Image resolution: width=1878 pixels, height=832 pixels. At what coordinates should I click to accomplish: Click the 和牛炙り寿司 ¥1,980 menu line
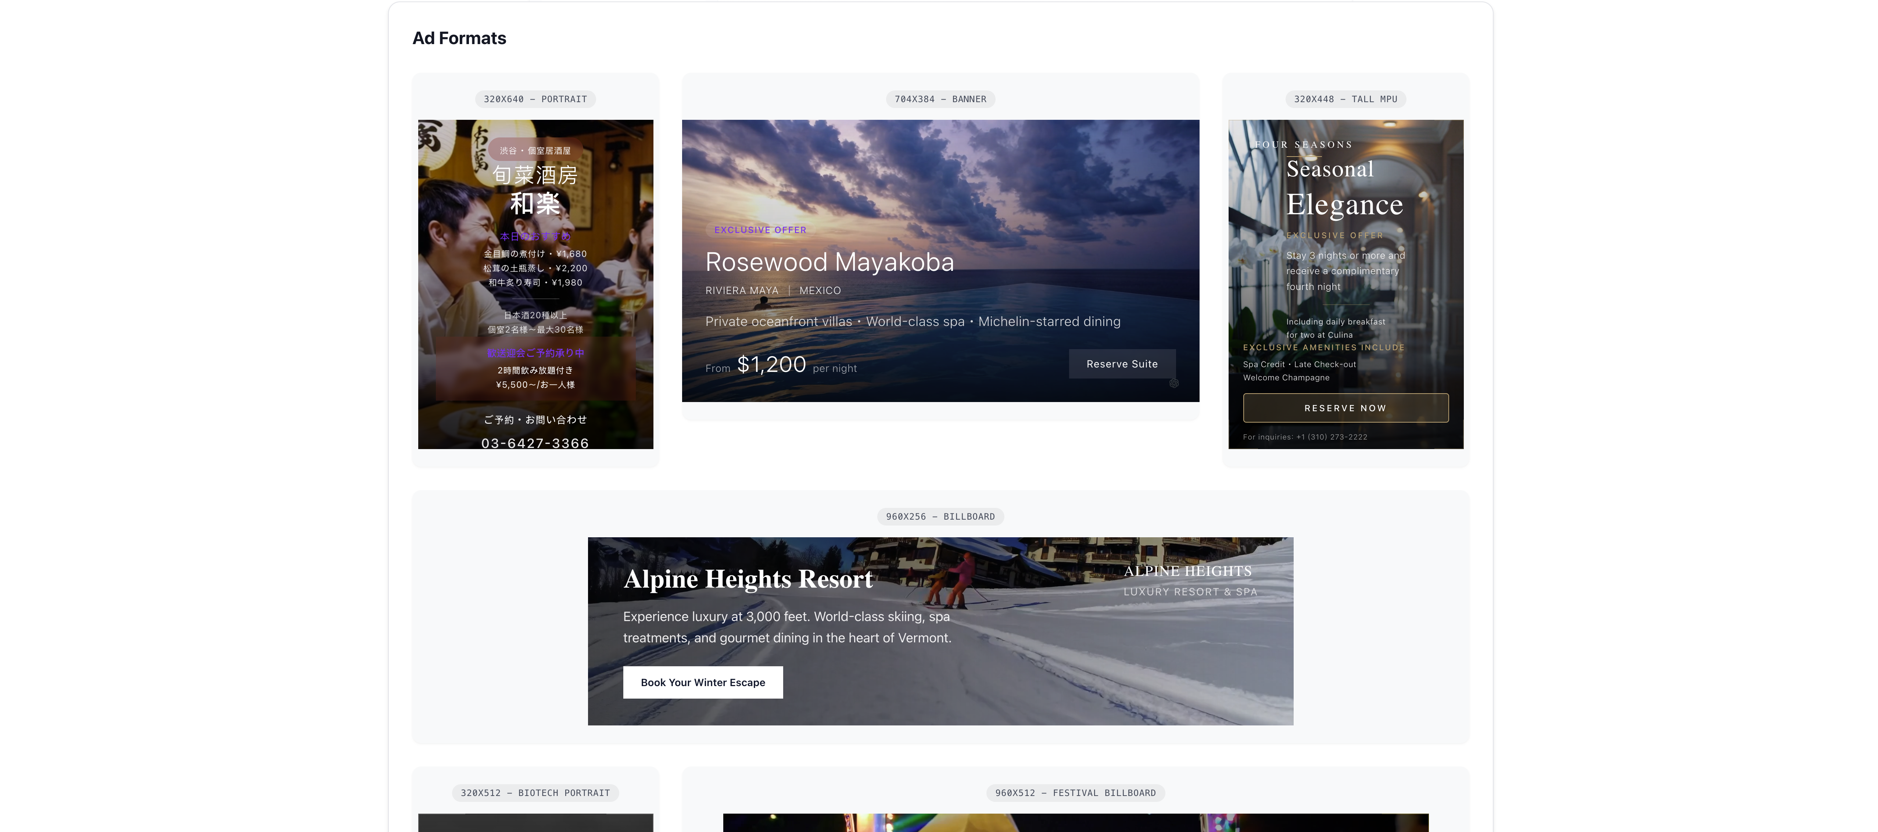point(535,282)
